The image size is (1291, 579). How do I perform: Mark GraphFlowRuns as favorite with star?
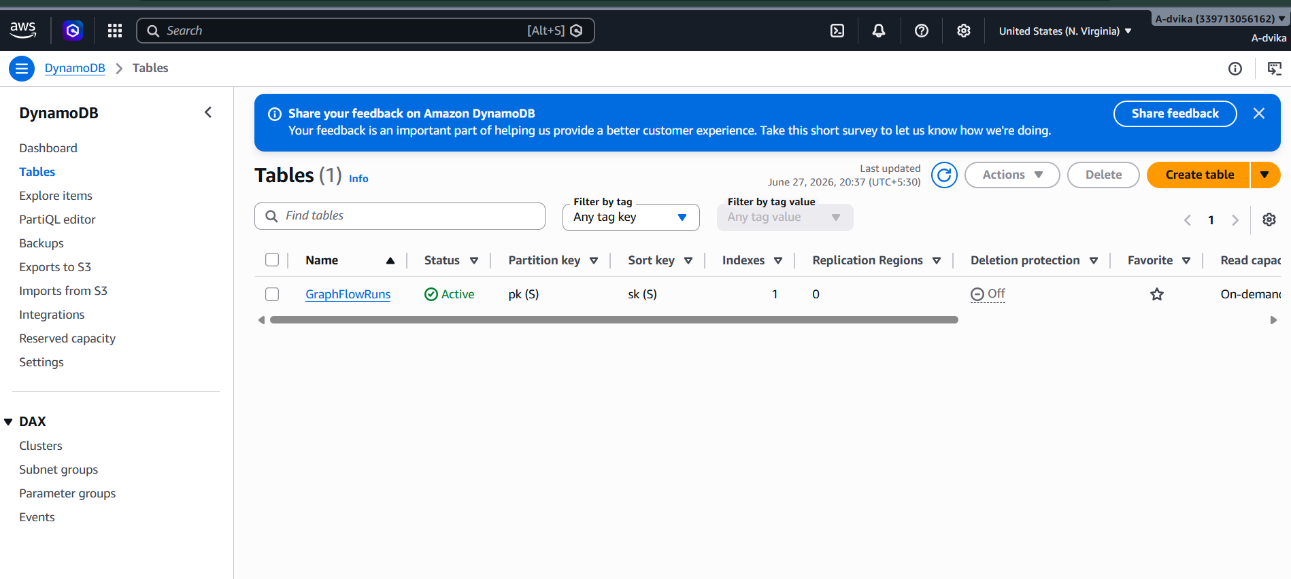1157,294
